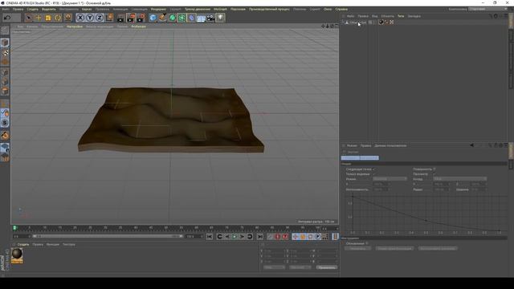Screen dimensions: 514x289
Task: Add a camera object
Action: coord(210,18)
